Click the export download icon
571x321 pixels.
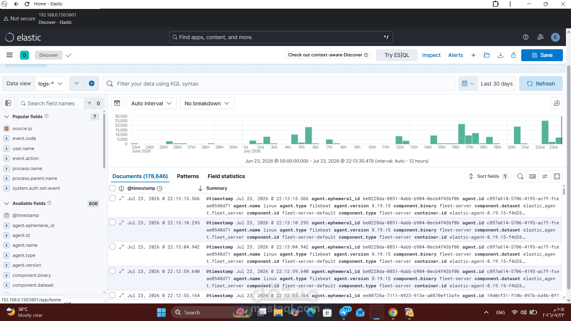[500, 55]
